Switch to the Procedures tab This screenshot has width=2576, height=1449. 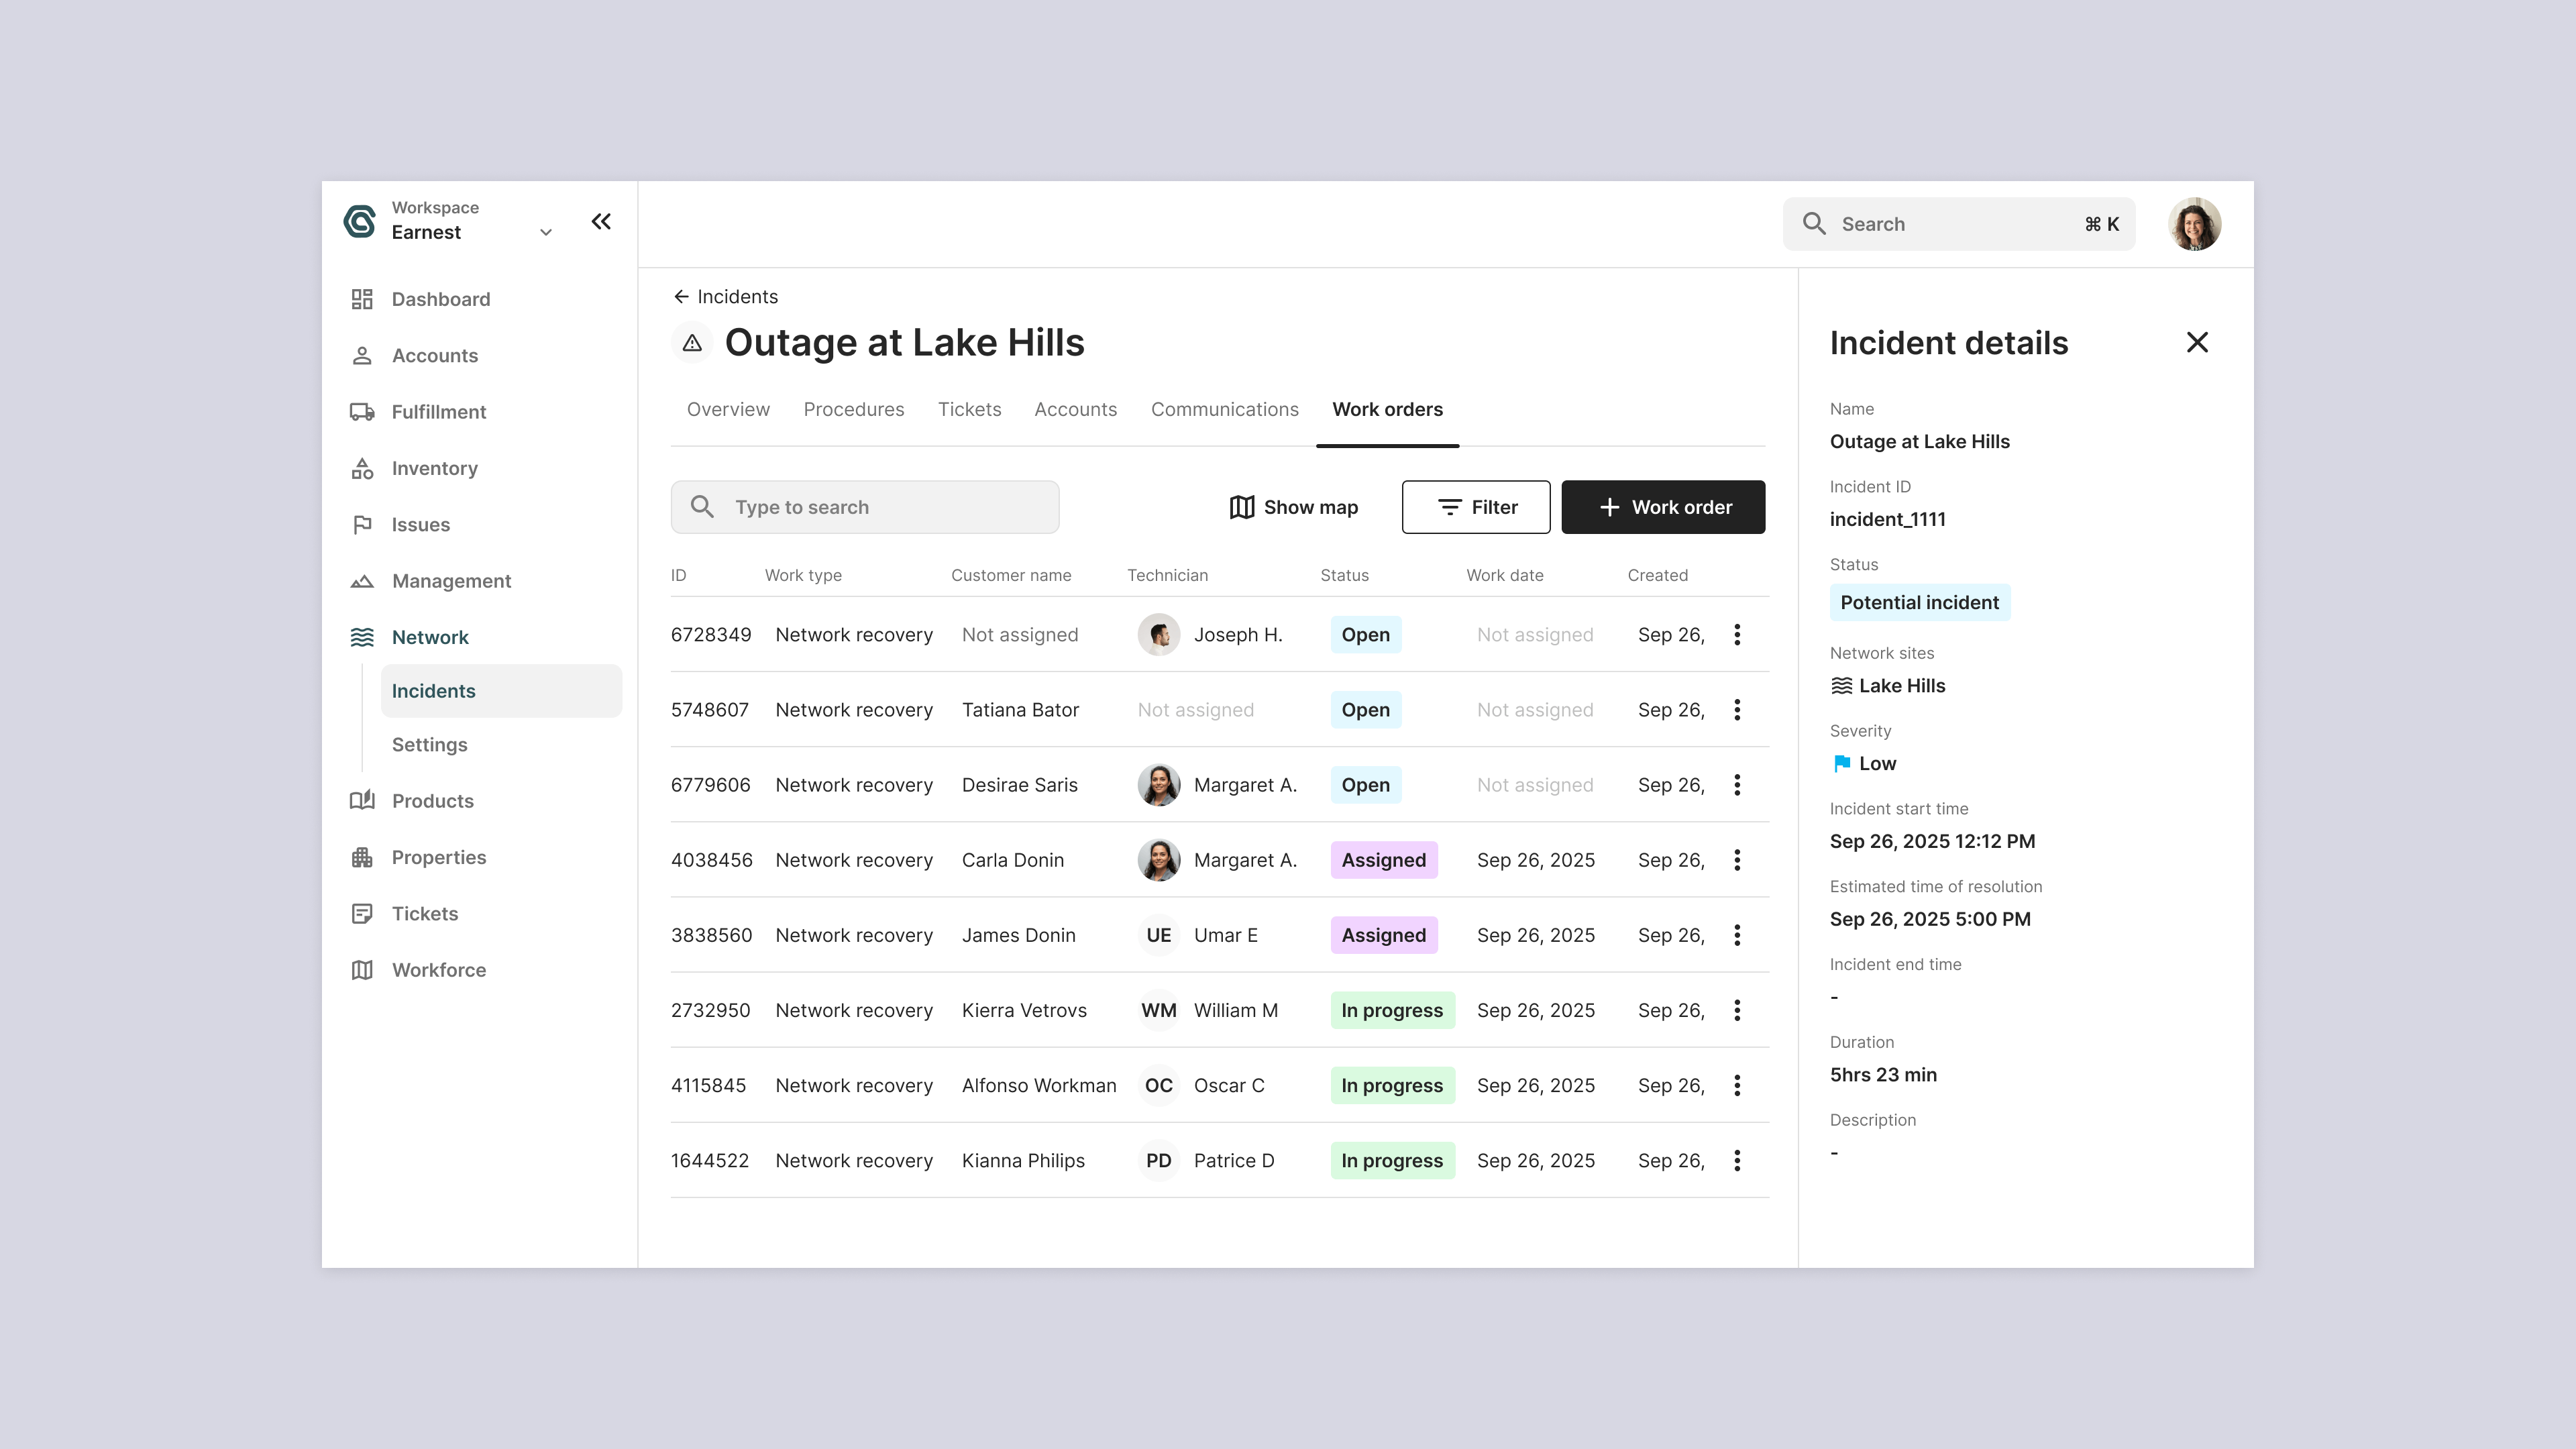853,409
